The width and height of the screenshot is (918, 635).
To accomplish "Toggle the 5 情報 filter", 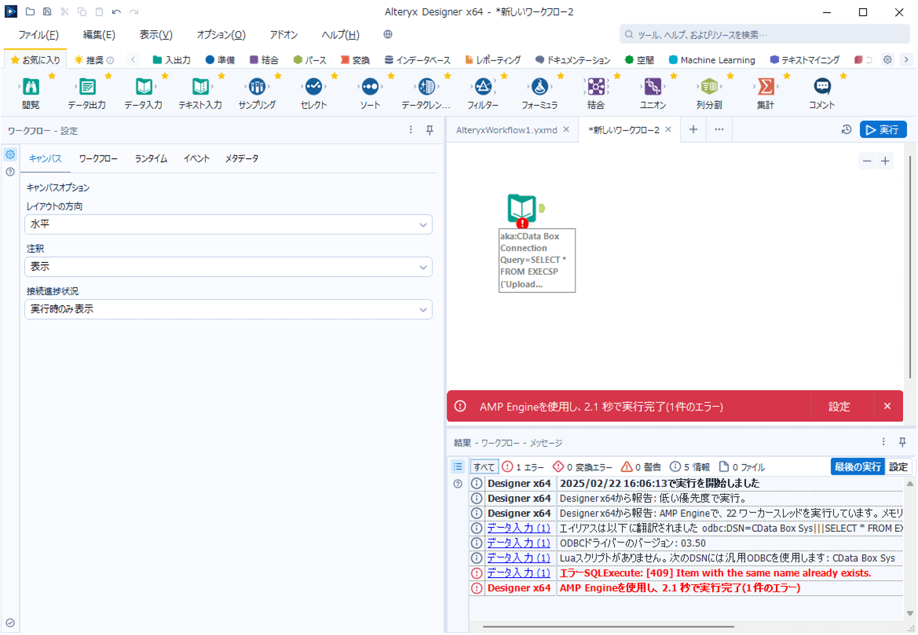I will 690,467.
